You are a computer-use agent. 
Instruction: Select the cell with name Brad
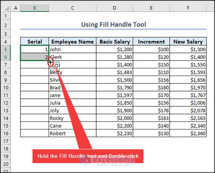(73, 87)
